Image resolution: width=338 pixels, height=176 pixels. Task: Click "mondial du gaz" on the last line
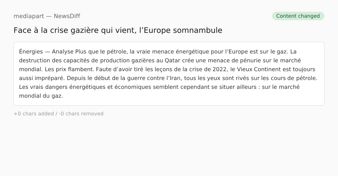pos(41,96)
